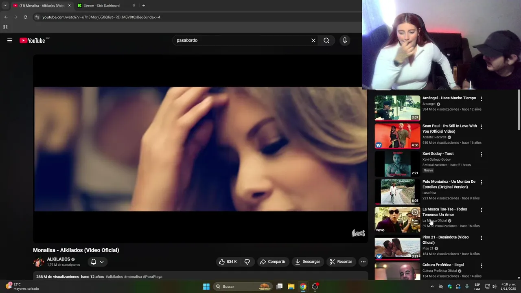The height and width of the screenshot is (293, 521).
Task: Open the clock showing 4:18 p. m.
Action: click(509, 286)
